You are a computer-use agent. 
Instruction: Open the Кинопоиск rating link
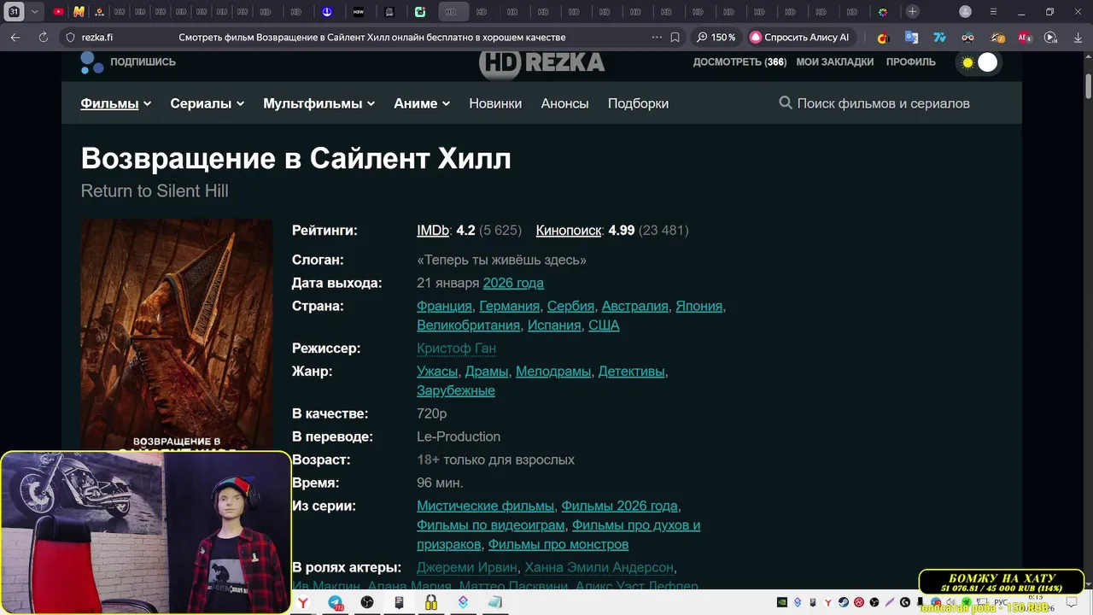[568, 231]
